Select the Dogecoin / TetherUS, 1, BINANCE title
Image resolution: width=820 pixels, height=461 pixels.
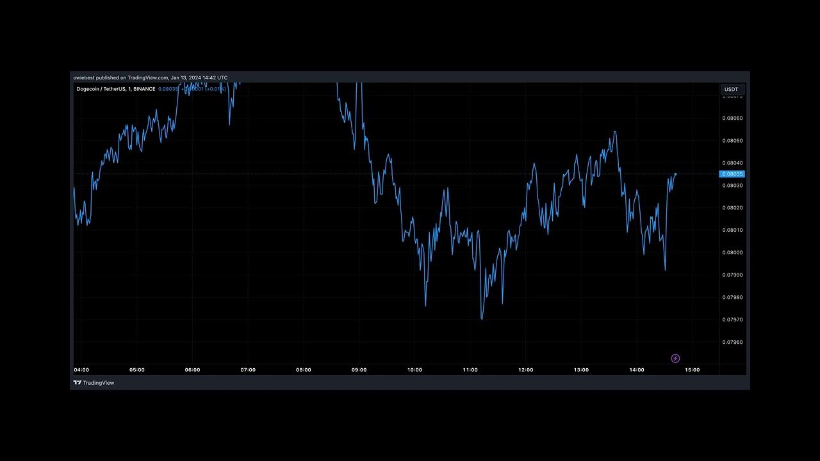pyautogui.click(x=116, y=89)
